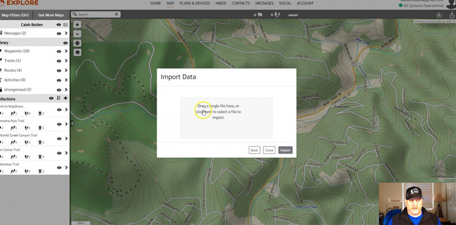Open the SOCIAL nav item

pos(285,3)
